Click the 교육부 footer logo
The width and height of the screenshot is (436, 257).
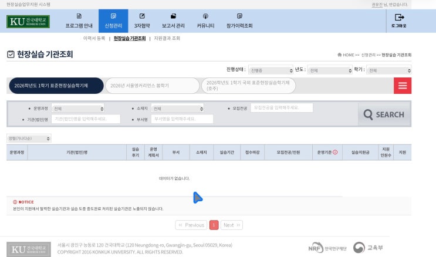pos(368,248)
